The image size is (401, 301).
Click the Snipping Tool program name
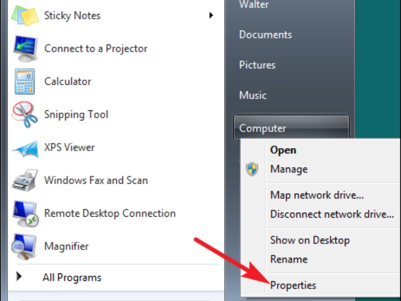point(76,114)
